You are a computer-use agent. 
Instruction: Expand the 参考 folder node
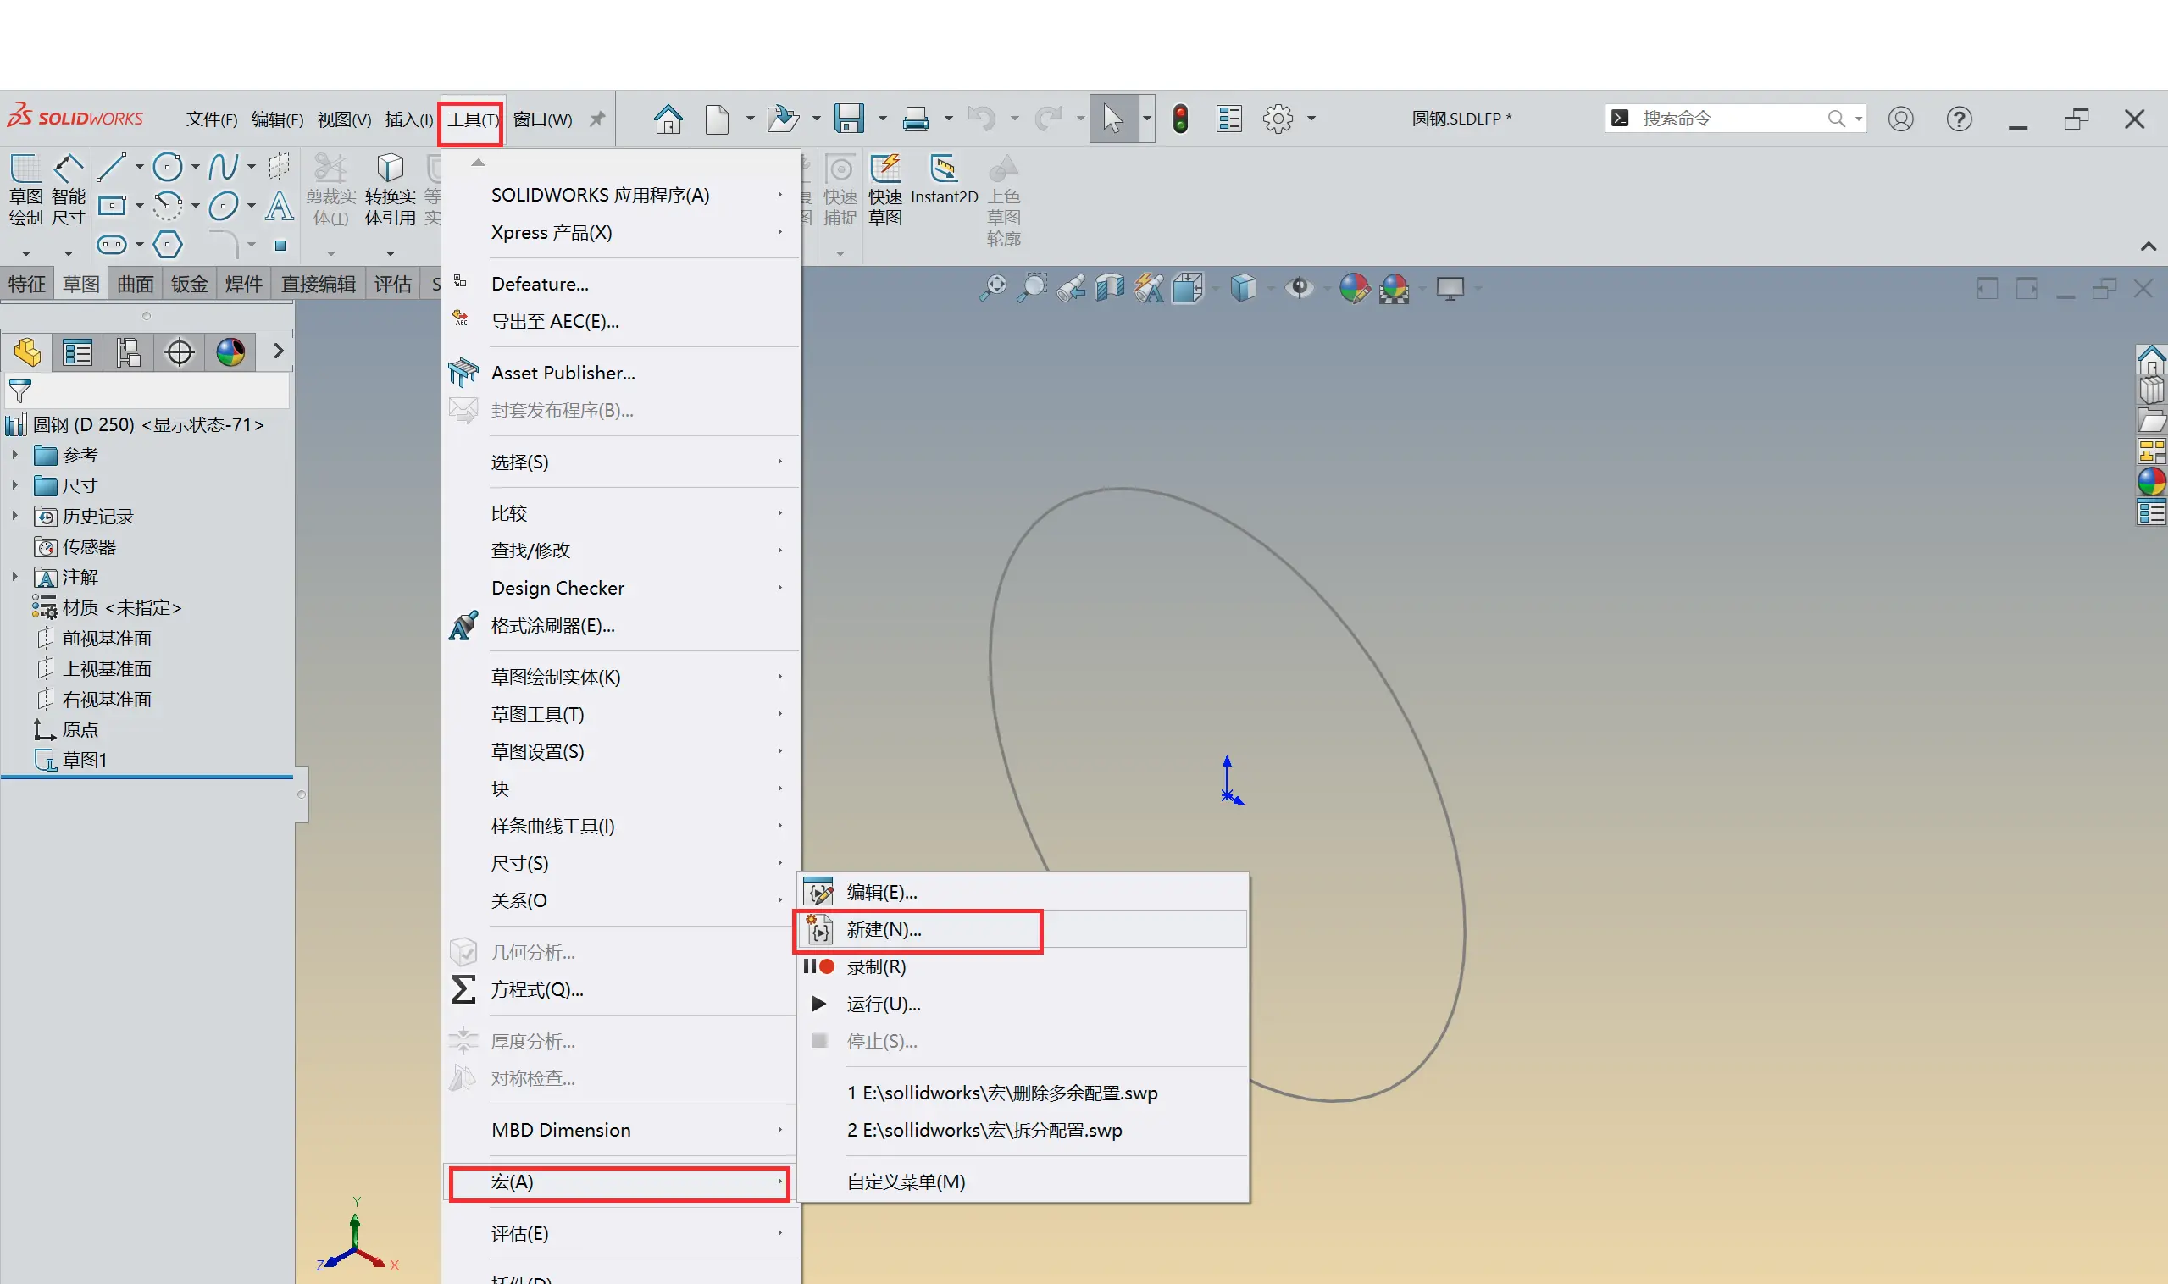point(14,454)
